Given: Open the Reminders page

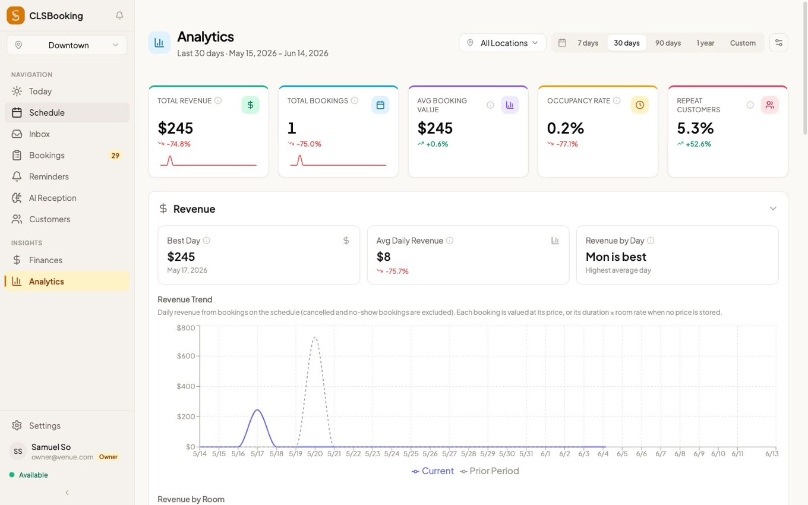Looking at the screenshot, I should tap(67, 177).
